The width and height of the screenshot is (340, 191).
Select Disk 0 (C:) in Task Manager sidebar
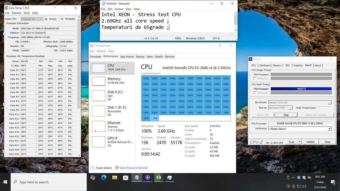tap(112, 96)
